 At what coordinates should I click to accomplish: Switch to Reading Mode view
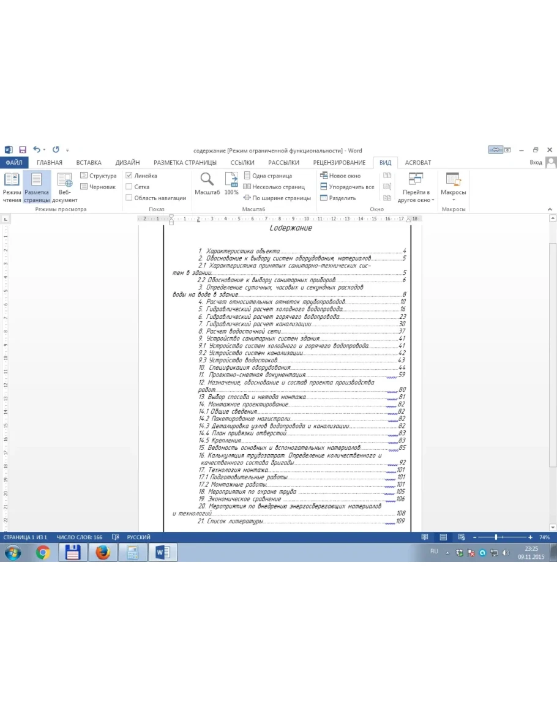[11, 186]
